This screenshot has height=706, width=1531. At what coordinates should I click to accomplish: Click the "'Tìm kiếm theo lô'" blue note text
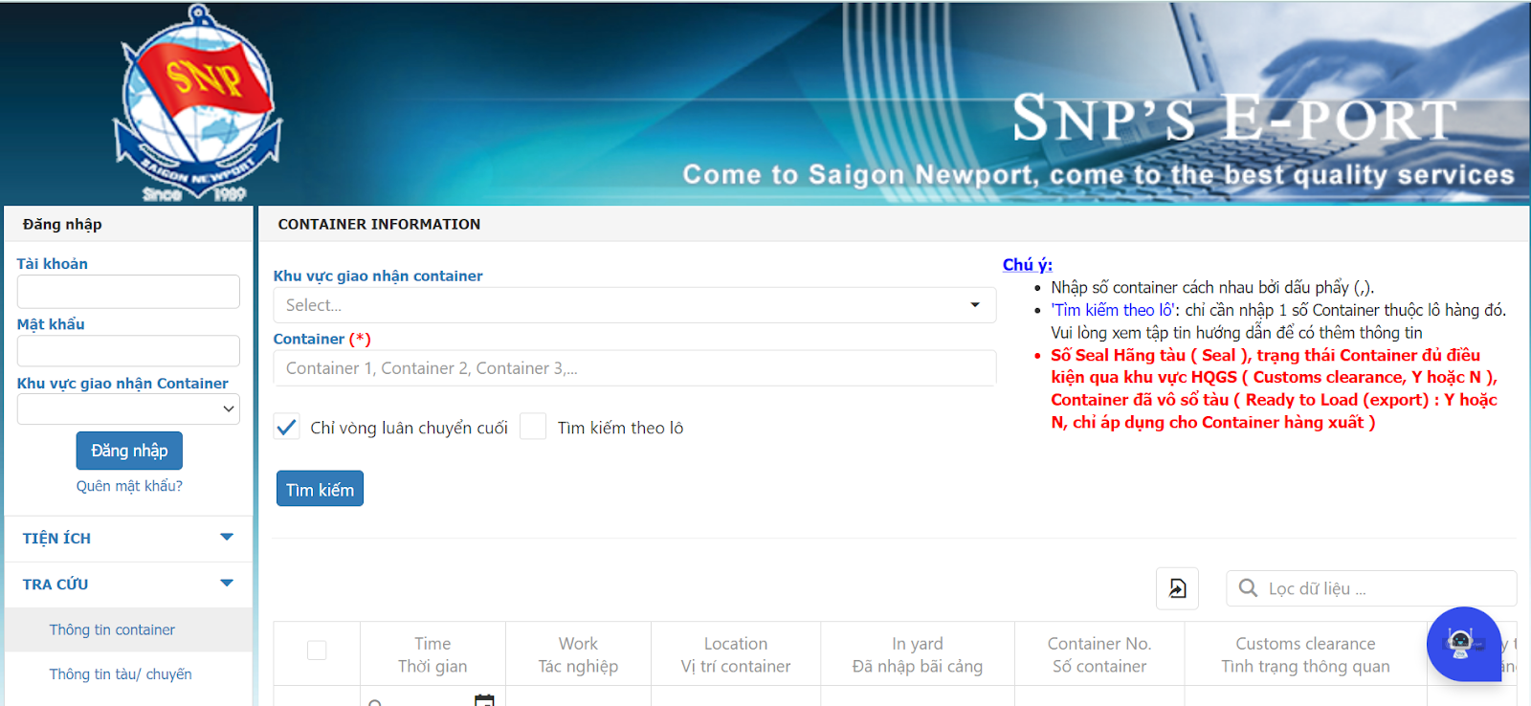[1114, 310]
